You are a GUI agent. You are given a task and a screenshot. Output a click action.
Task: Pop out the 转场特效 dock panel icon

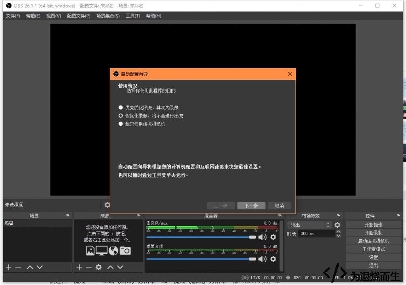click(339, 216)
